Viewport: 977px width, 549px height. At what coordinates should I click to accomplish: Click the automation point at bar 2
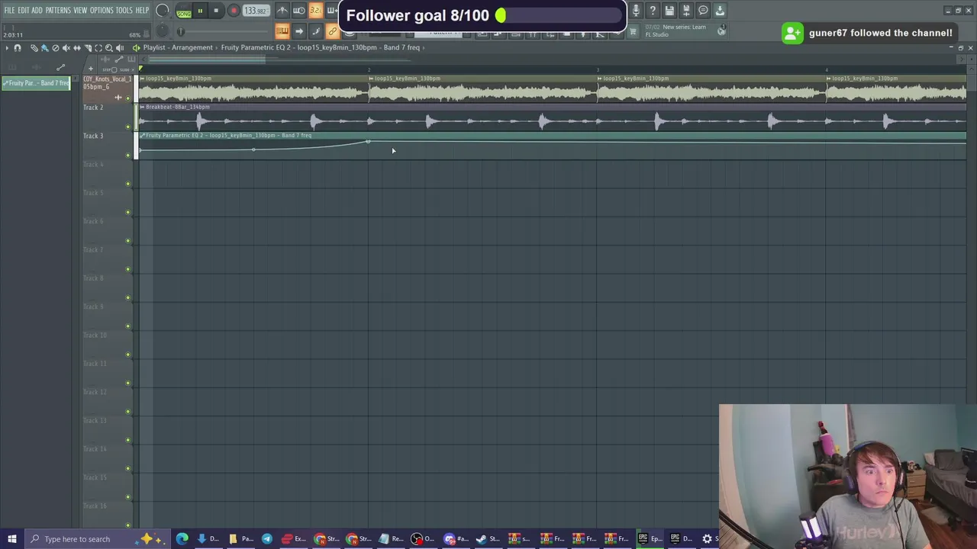[x=368, y=143]
